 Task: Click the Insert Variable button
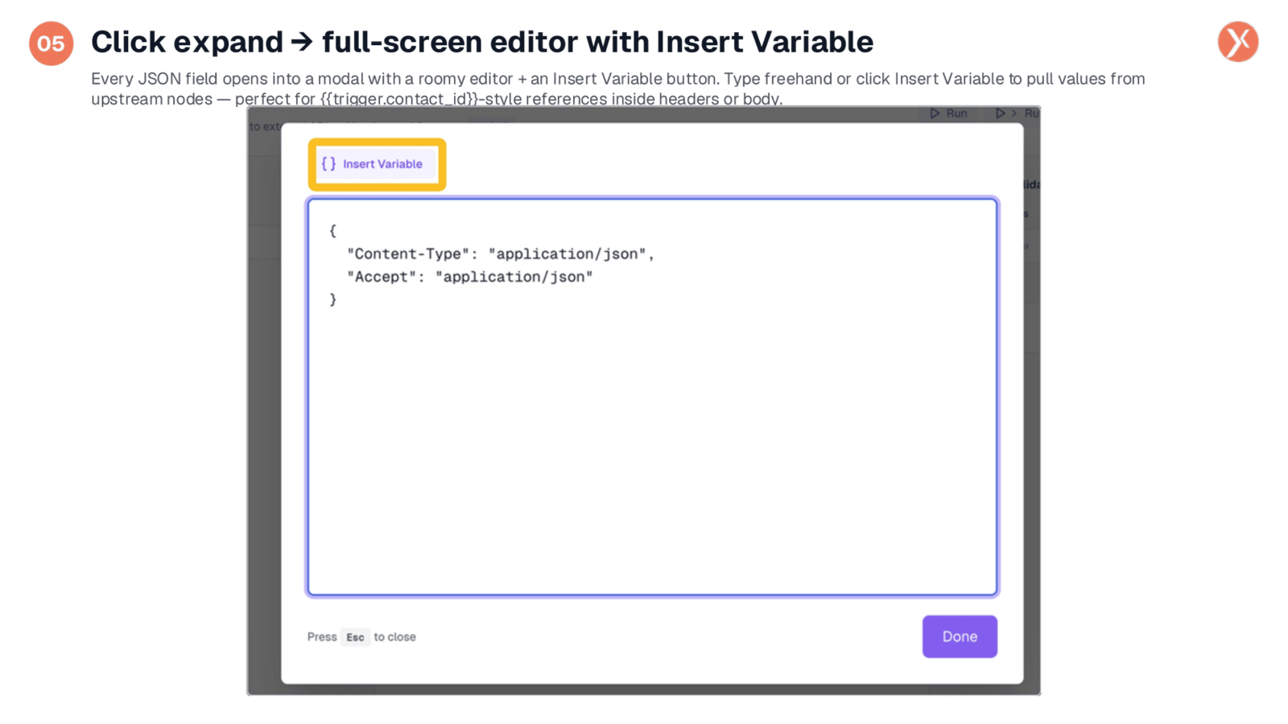[x=376, y=164]
